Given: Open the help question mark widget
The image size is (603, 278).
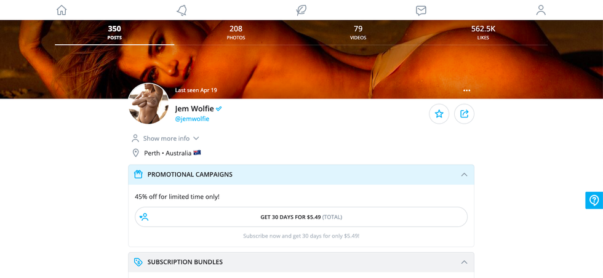Looking at the screenshot, I should tap(594, 201).
